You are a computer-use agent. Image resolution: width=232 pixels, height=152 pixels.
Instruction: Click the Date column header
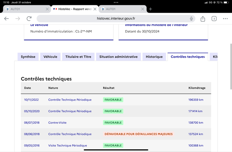28,88
